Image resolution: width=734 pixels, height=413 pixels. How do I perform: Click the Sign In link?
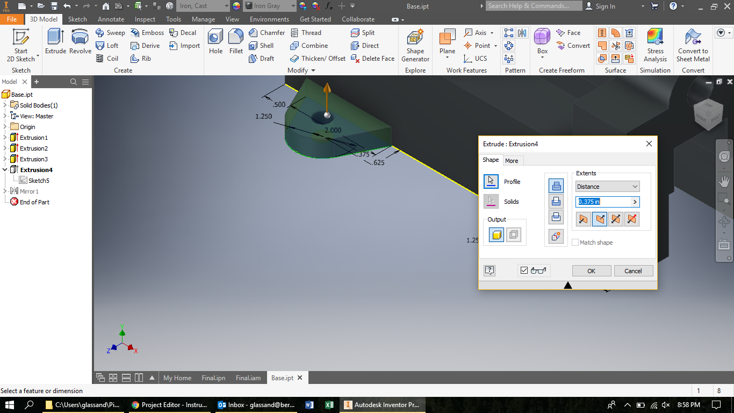[600, 6]
